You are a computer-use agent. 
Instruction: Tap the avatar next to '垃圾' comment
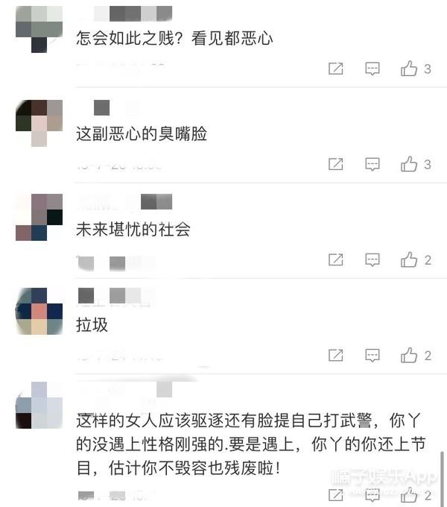coord(39,311)
